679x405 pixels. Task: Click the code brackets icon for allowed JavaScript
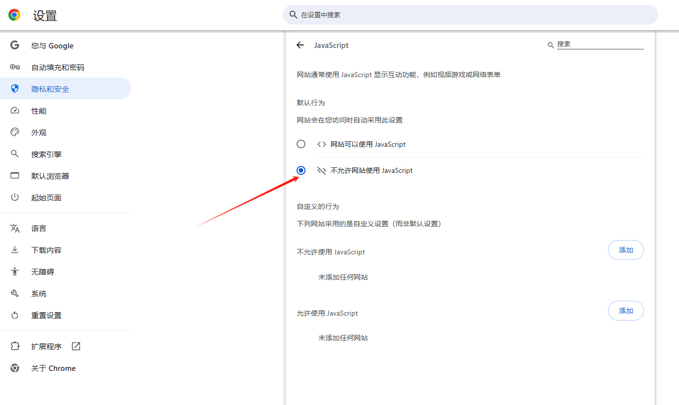(322, 144)
